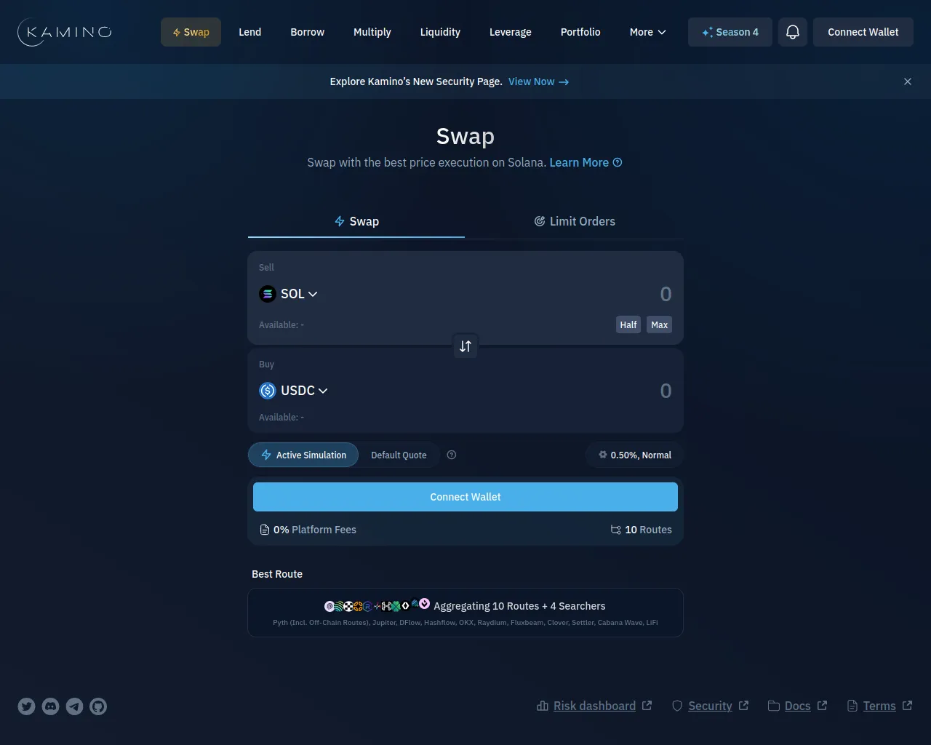Image resolution: width=931 pixels, height=745 pixels.
Task: Go to the Swap nav item
Action: pyautogui.click(x=191, y=32)
